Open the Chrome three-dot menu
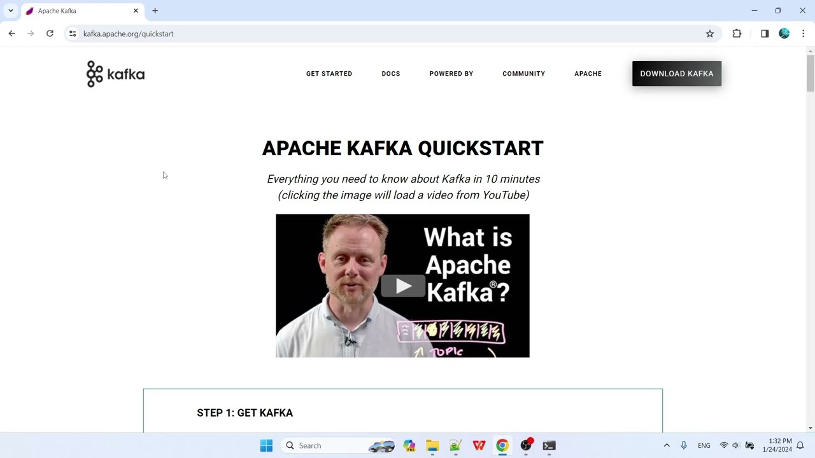815x458 pixels. click(x=804, y=34)
